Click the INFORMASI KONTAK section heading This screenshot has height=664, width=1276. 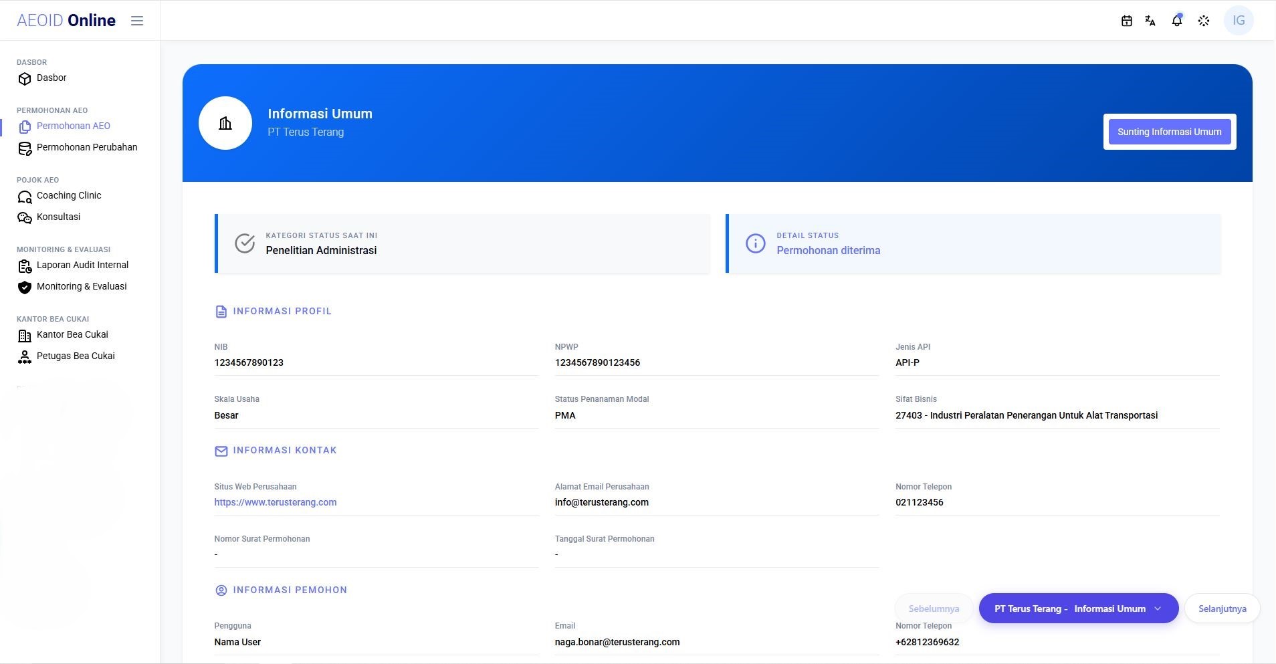[x=285, y=450]
